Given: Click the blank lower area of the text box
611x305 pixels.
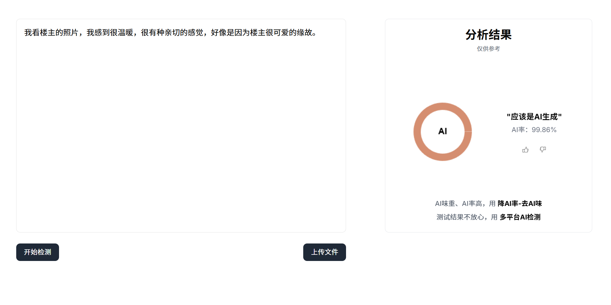Looking at the screenshot, I should tap(181, 162).
